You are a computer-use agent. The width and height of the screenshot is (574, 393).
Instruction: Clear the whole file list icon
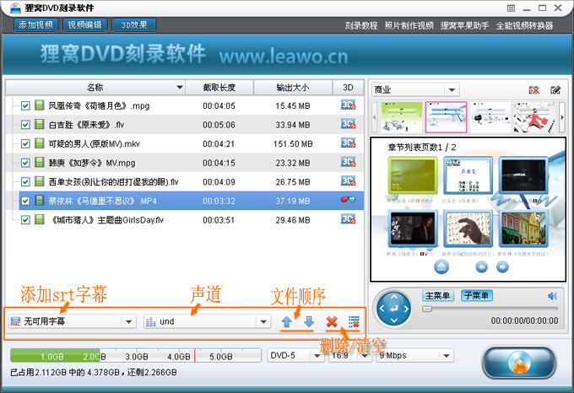click(354, 321)
